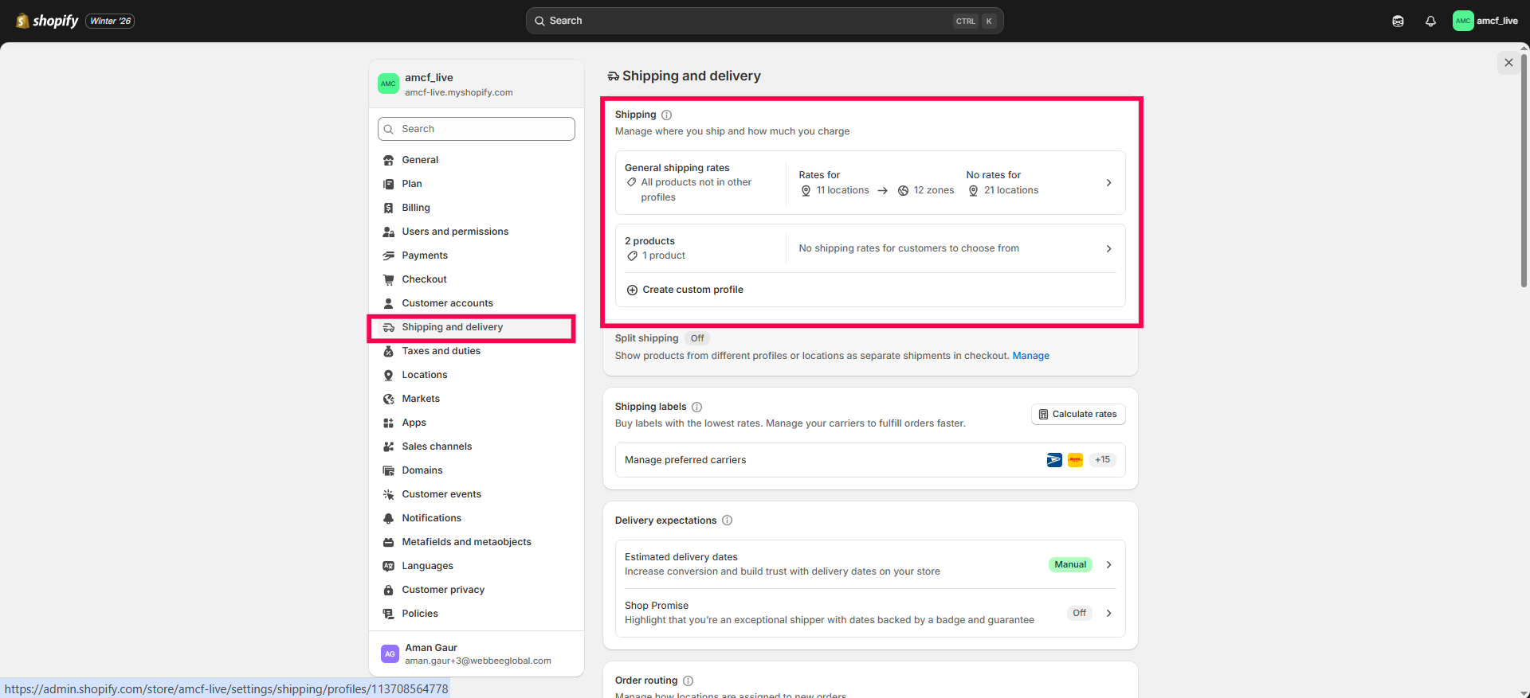Image resolution: width=1530 pixels, height=698 pixels.
Task: Click the Shipping info tooltip icon
Action: click(667, 115)
